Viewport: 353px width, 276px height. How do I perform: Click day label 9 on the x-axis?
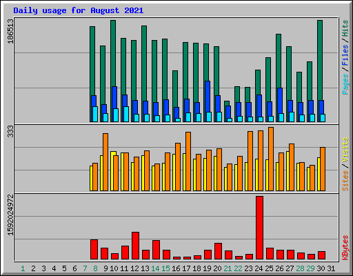(x=105, y=268)
